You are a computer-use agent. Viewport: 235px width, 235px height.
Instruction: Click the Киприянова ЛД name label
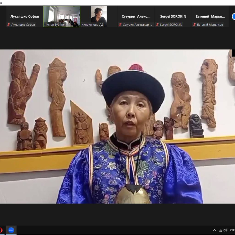(x=92, y=25)
